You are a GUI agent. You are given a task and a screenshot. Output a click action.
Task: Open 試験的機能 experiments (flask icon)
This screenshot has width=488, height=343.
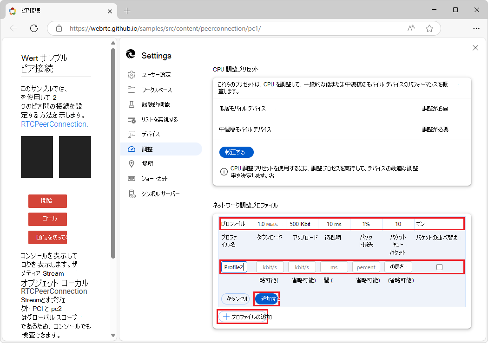pyautogui.click(x=132, y=104)
